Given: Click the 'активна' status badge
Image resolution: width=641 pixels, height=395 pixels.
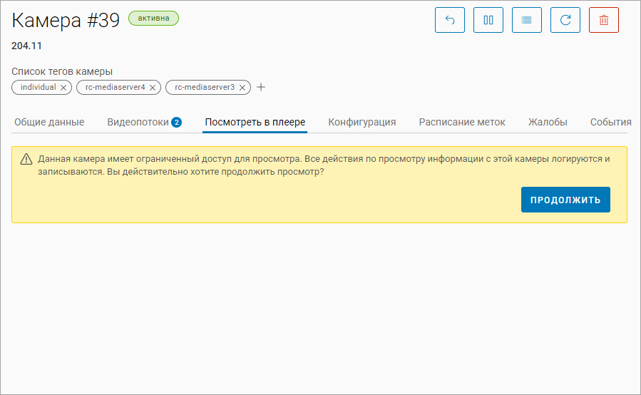Looking at the screenshot, I should 153,18.
